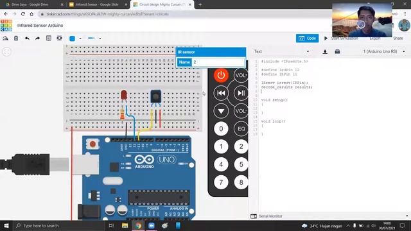Expand the Serial Monitor panel arrow
Screen dimensions: 411x231
407,216
